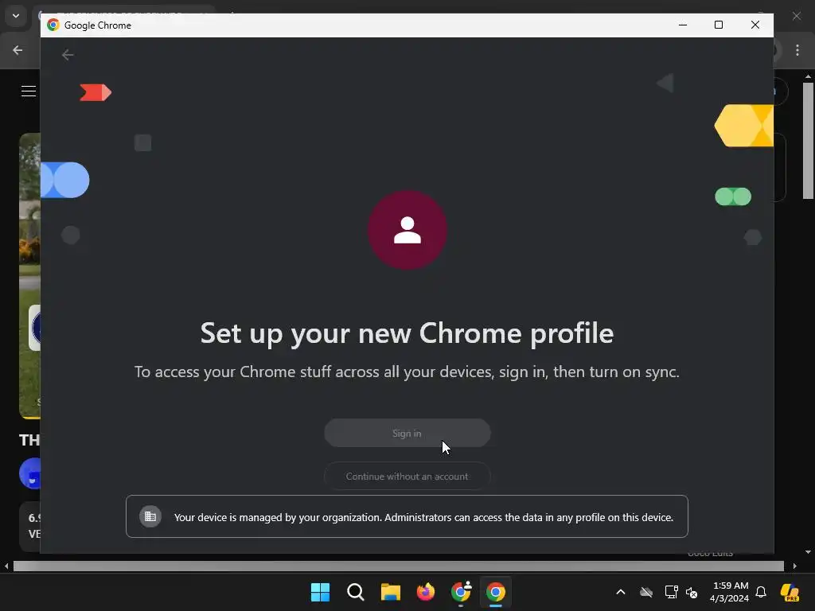Click the blue avatar on background page
Viewport: 815px width, 611px height.
[30, 473]
